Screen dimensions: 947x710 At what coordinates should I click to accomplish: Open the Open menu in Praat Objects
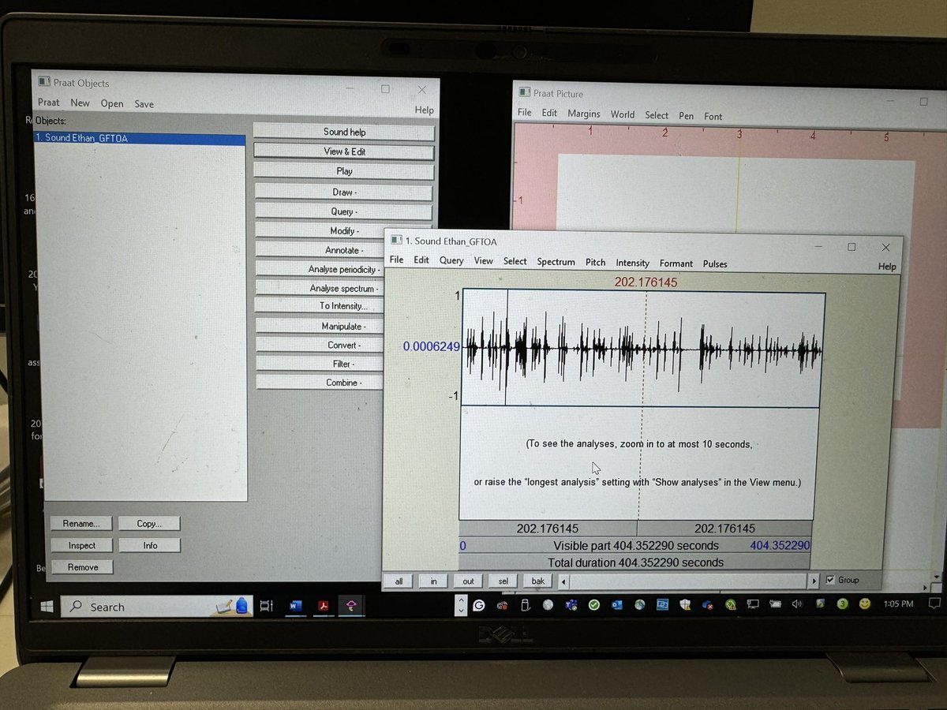point(112,103)
